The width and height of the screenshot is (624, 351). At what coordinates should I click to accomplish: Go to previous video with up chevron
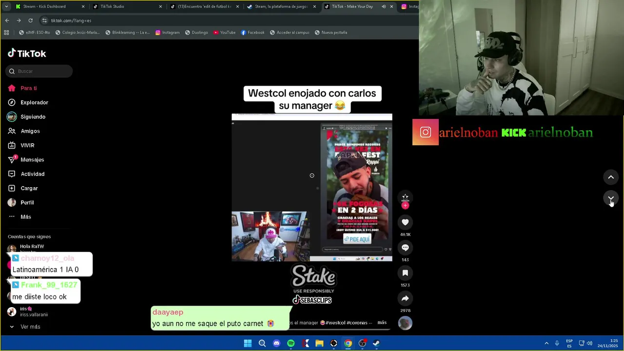(611, 177)
